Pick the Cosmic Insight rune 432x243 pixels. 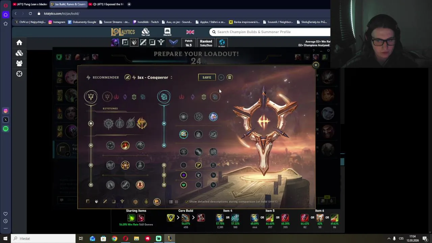point(183,152)
